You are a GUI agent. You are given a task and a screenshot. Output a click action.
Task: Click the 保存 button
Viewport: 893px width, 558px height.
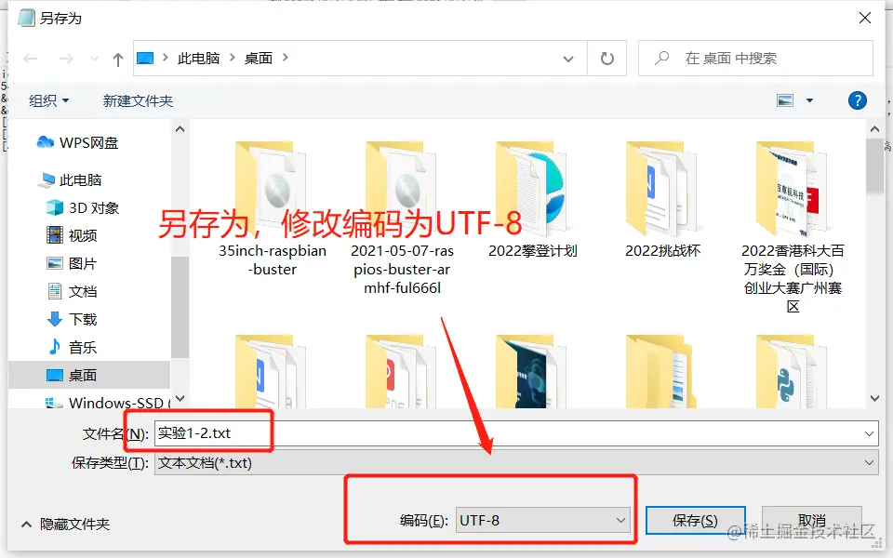(x=695, y=520)
